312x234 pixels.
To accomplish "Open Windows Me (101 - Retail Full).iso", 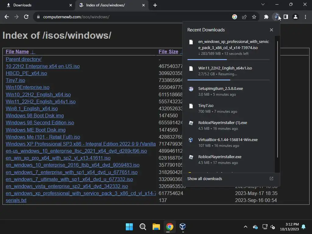I will [x=43, y=137].
